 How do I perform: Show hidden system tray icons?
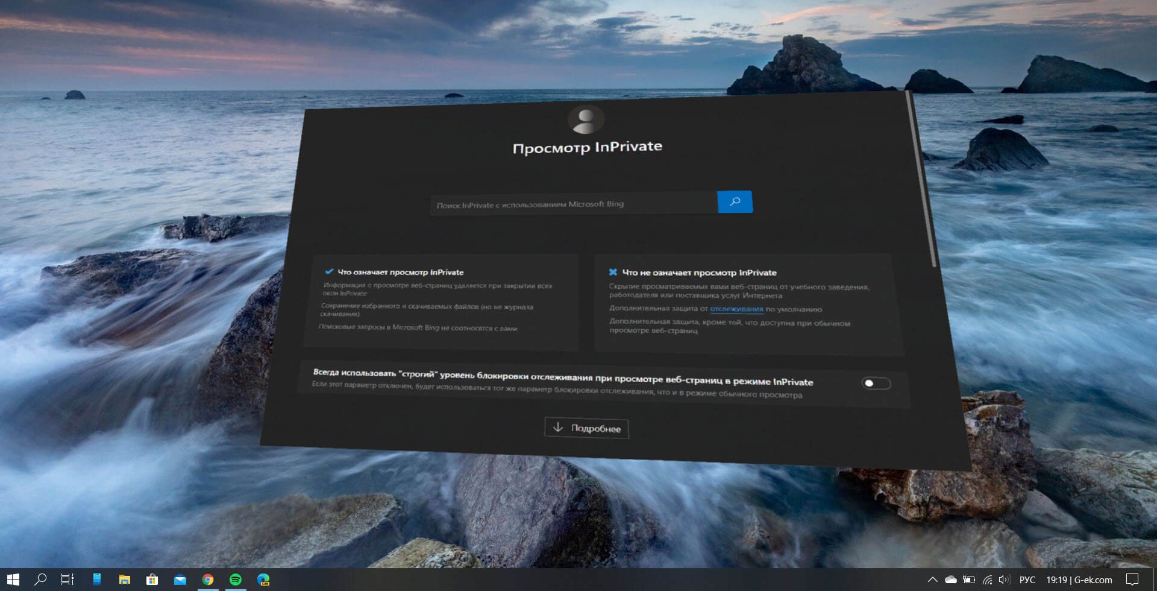click(x=932, y=580)
